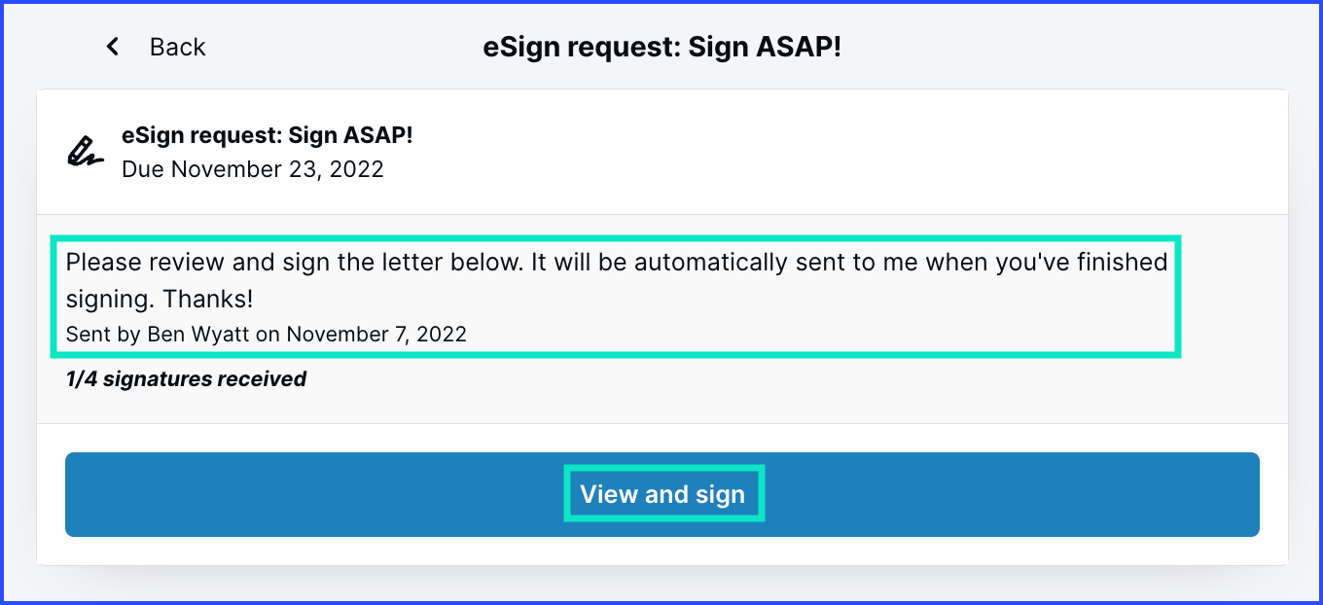
Task: Click the 'signing. Thanks!' message line
Action: (x=160, y=300)
